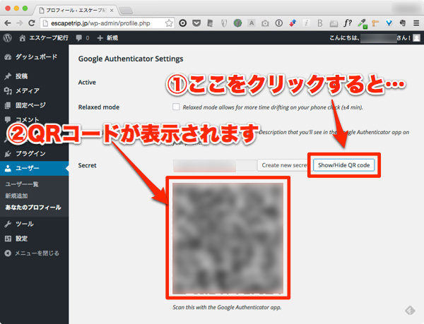Image resolution: width=424 pixels, height=324 pixels.
Task: Click the dashboard gauge icon
Action: (x=8, y=57)
